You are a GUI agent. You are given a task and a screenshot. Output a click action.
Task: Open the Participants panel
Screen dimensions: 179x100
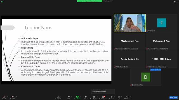[x=58, y=97]
